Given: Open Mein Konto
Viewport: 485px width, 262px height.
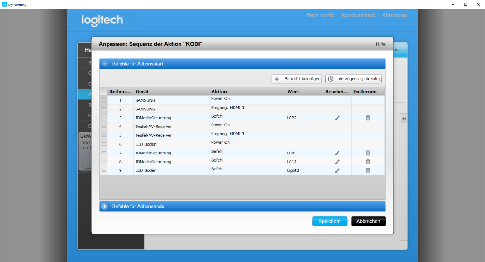Looking at the screenshot, I should click(321, 15).
